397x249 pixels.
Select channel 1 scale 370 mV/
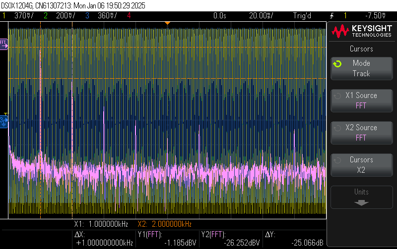(x=24, y=16)
